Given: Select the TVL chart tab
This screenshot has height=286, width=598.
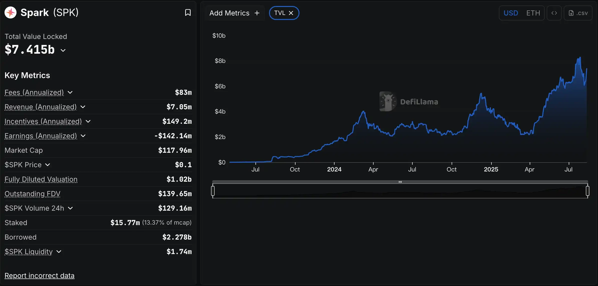Looking at the screenshot, I should point(280,13).
